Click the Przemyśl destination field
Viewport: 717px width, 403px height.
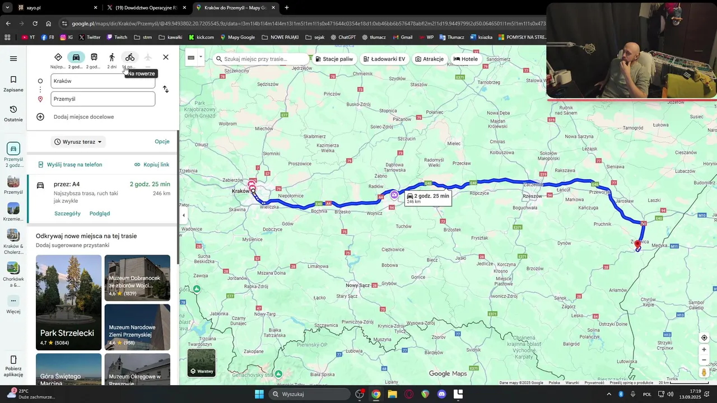[103, 99]
